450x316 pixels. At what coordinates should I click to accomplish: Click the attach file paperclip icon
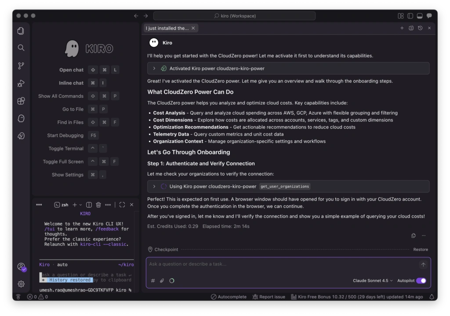162,280
